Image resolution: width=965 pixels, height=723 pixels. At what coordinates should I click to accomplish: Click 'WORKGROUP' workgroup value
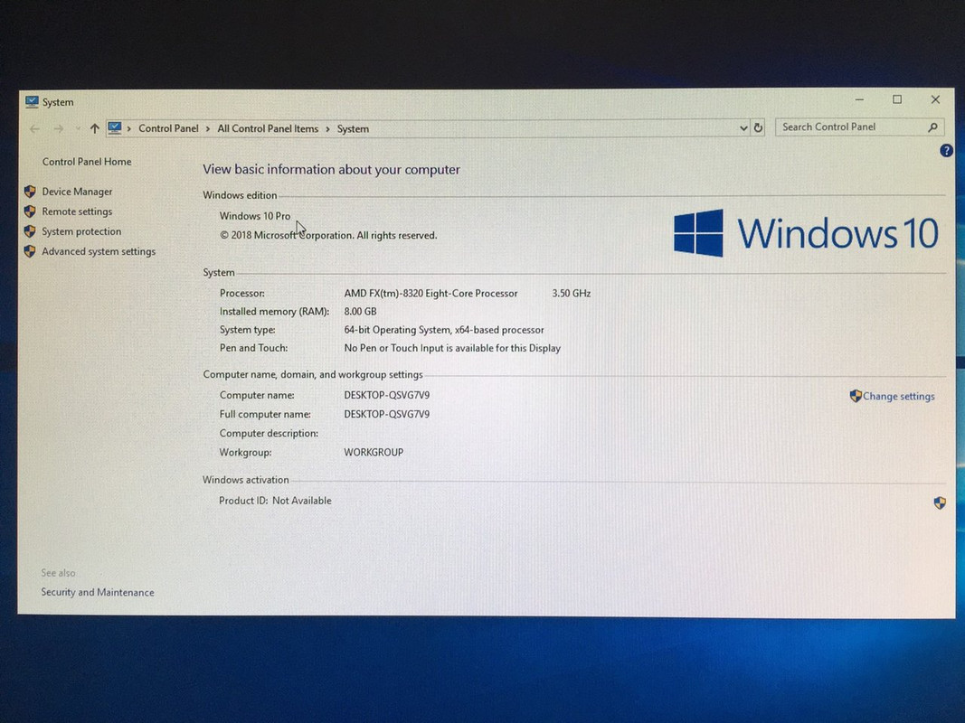(374, 453)
